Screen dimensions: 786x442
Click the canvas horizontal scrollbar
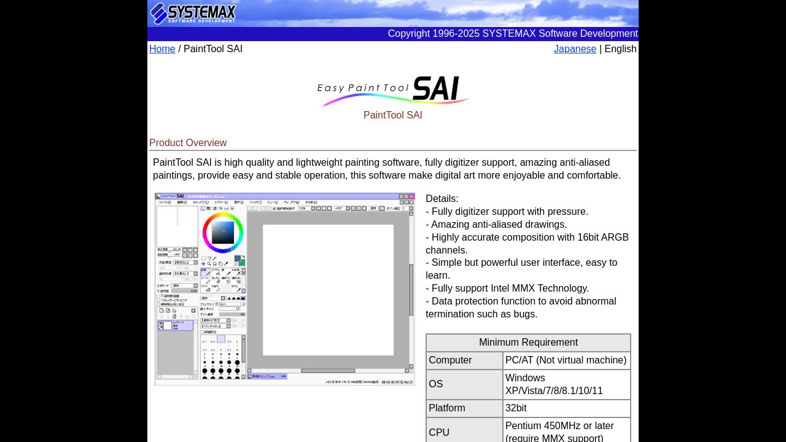(328, 371)
